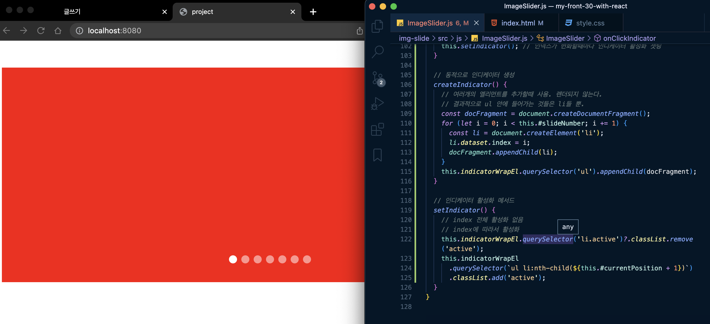This screenshot has height=324, width=710.
Task: Expand the src breadcrumb segment
Action: click(x=442, y=38)
